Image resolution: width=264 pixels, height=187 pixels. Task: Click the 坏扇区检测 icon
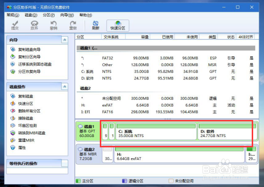13,125
